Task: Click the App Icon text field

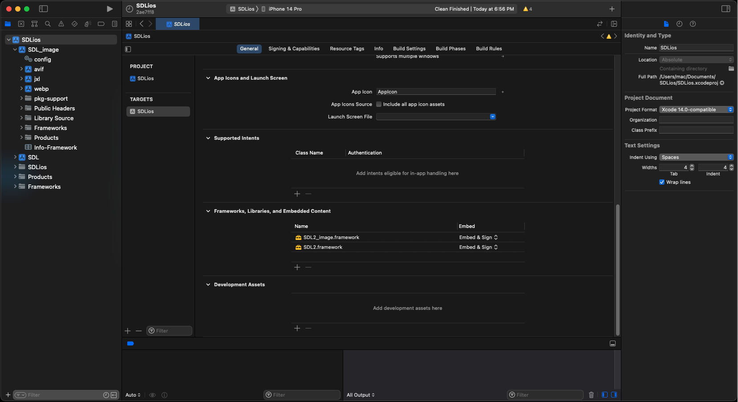Action: (x=436, y=92)
